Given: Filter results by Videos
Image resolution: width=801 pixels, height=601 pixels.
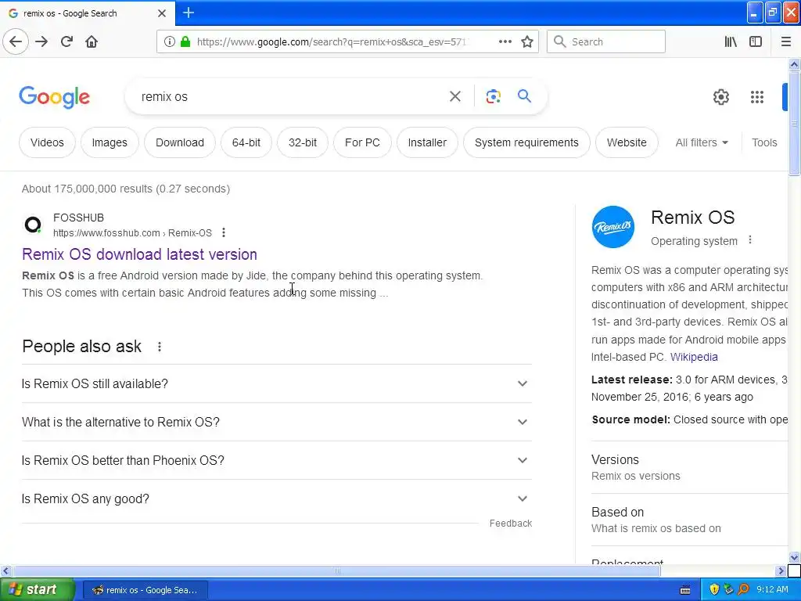Looking at the screenshot, I should [47, 142].
